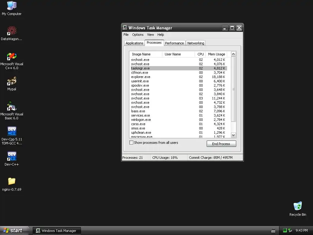Click the network connection tray icon
This screenshot has height=235, width=313.
[290, 230]
